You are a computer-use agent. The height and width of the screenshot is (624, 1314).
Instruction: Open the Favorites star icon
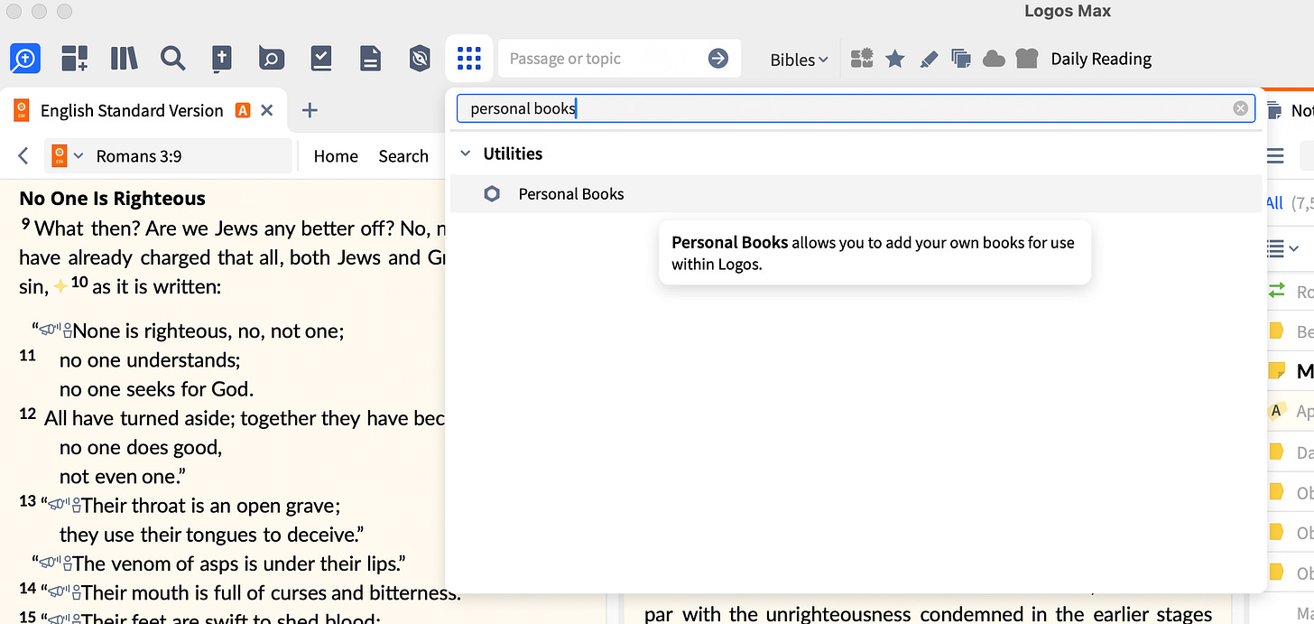[894, 58]
